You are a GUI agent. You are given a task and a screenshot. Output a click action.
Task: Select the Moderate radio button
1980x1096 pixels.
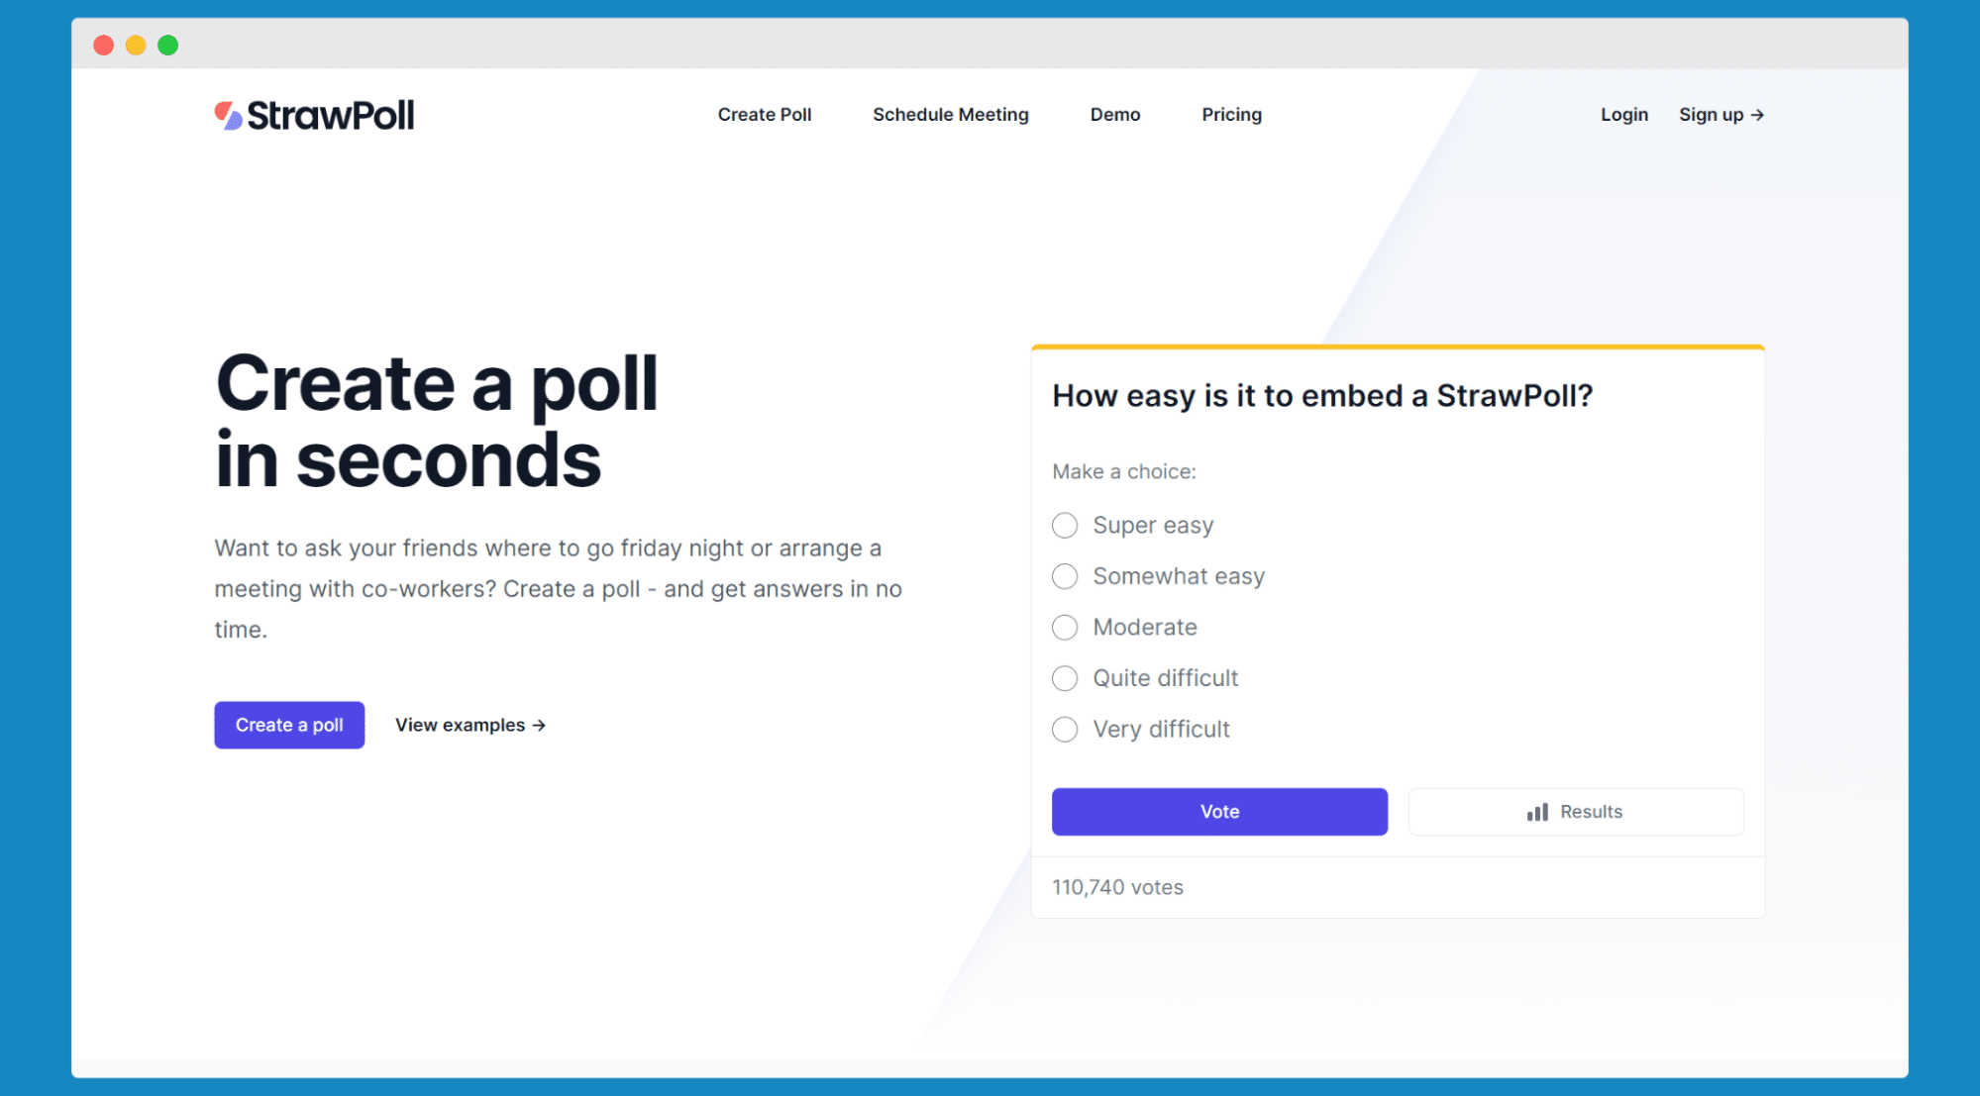click(x=1065, y=627)
